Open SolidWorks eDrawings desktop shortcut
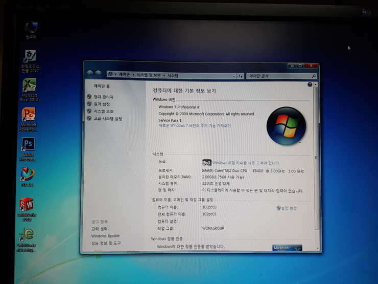The image size is (378, 284). (x=26, y=240)
